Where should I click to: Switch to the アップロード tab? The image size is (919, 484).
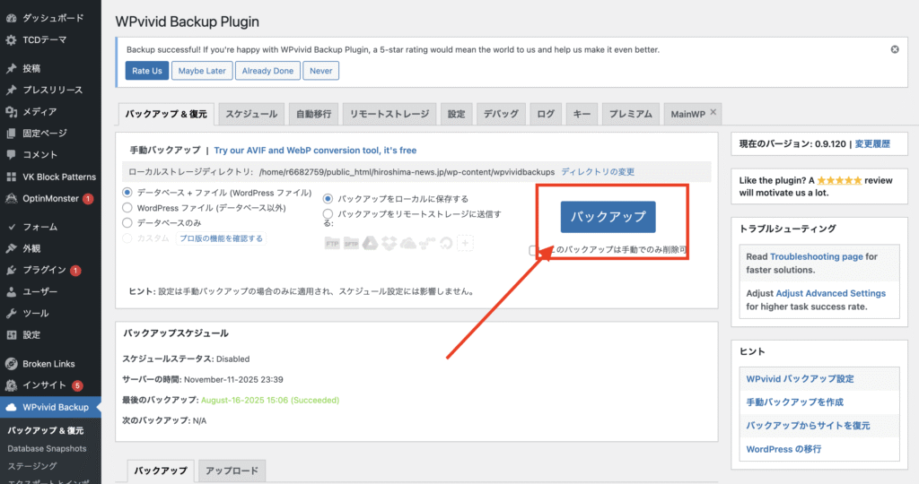point(232,471)
